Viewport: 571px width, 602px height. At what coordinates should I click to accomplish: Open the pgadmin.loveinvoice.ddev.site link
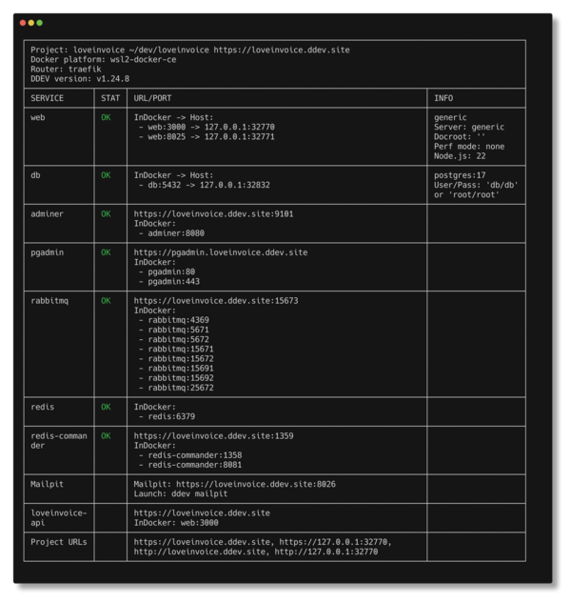click(221, 252)
